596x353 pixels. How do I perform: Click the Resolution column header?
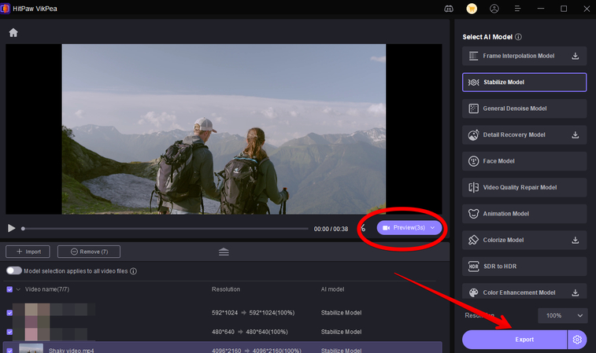pyautogui.click(x=226, y=289)
